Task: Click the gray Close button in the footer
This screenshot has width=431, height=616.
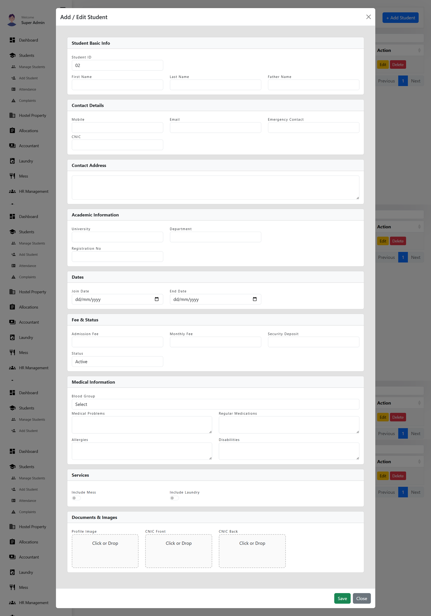Action: coord(362,598)
